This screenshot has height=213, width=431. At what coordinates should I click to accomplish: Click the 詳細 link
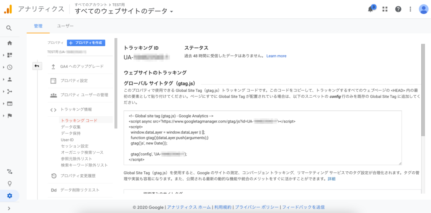[332, 179]
